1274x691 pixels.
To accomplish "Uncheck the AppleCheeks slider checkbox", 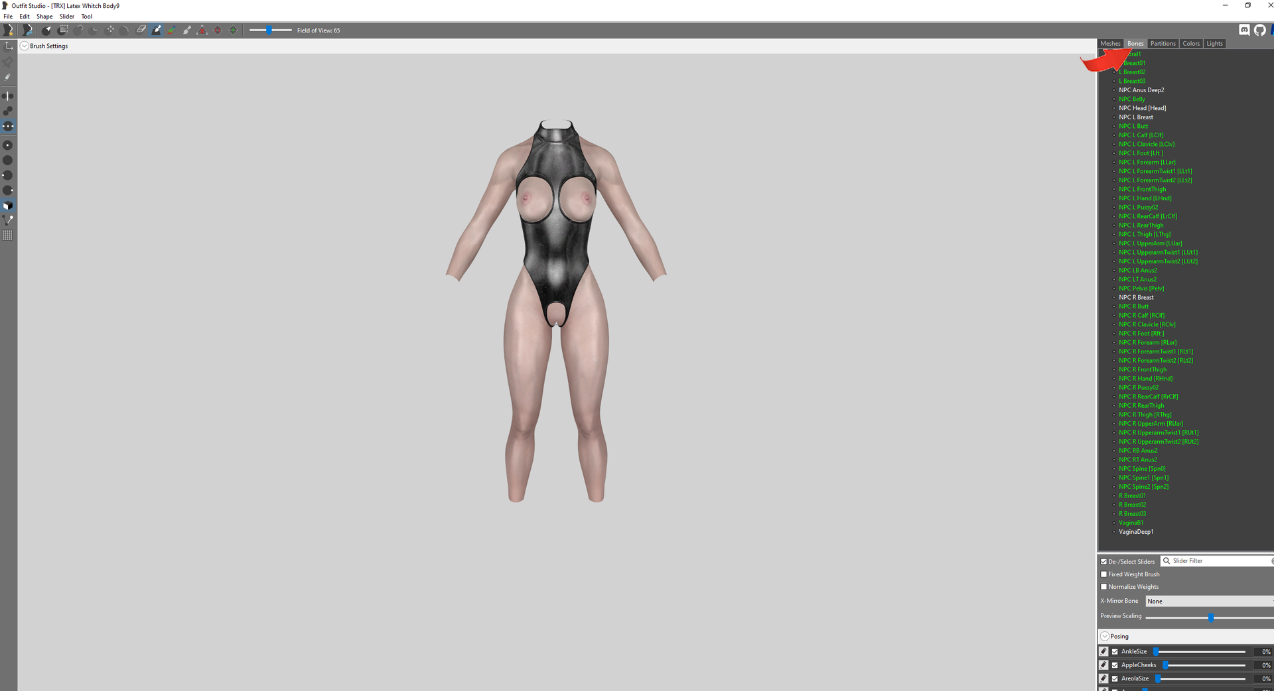I will [1115, 665].
